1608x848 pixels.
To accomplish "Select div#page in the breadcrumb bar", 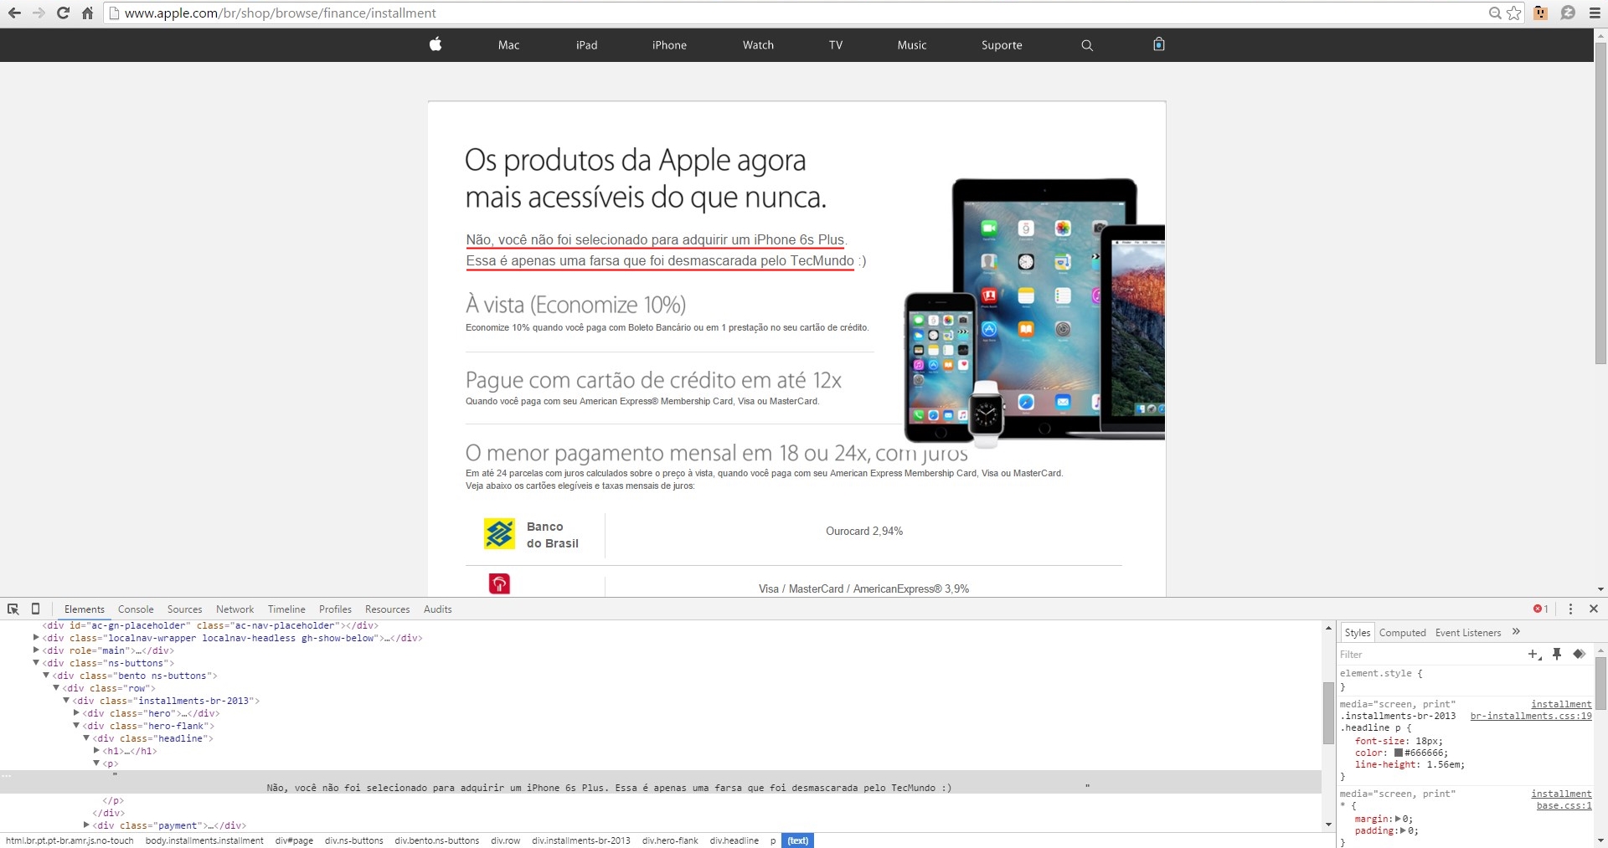I will (x=294, y=840).
